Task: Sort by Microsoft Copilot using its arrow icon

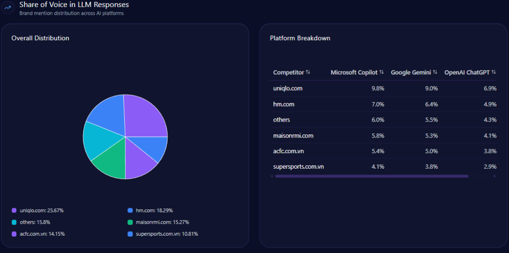Action: coord(382,72)
